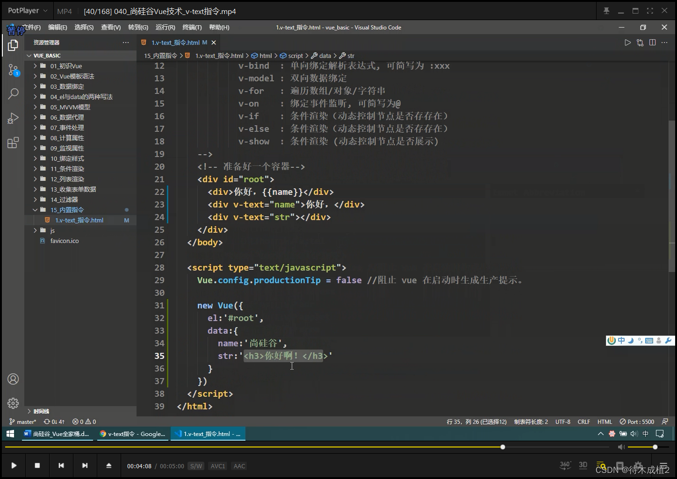Split the editor to the right
Image resolution: width=677 pixels, height=479 pixels.
click(x=652, y=43)
